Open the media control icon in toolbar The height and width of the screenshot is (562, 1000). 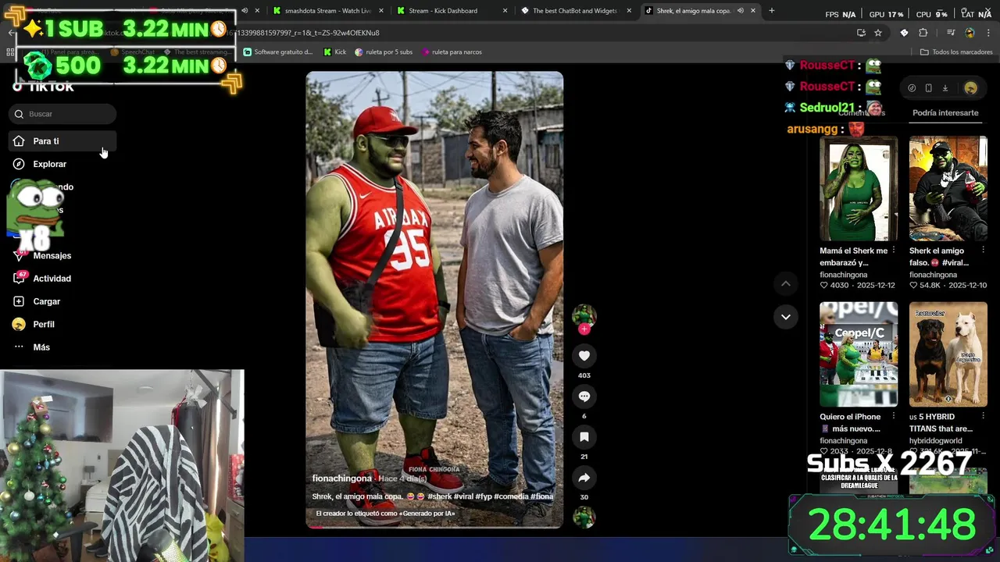point(951,33)
